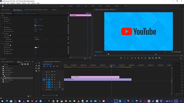Click the Home icon
Image resolution: width=184 pixels, height=103 pixels.
(x=3, y=6)
